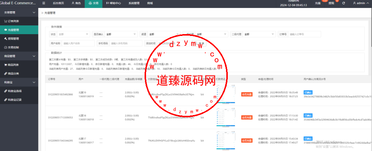The height and width of the screenshot is (151, 372).
Task: Open payment proof thumbnail for order SY2209051713309053
Action: pyautogui.click(x=226, y=117)
